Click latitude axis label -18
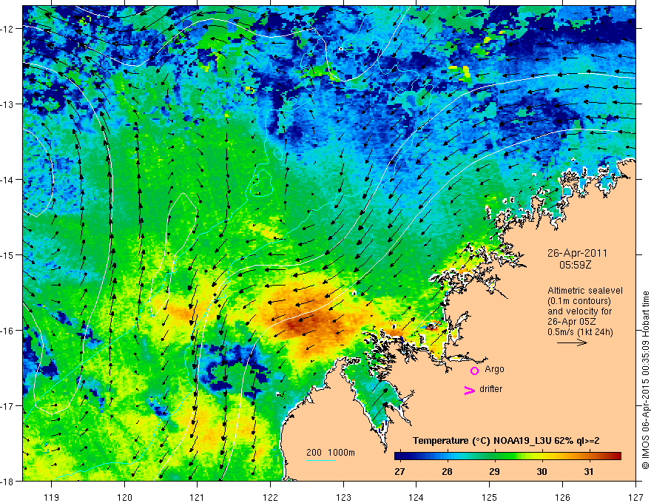The image size is (651, 503). tap(7, 481)
